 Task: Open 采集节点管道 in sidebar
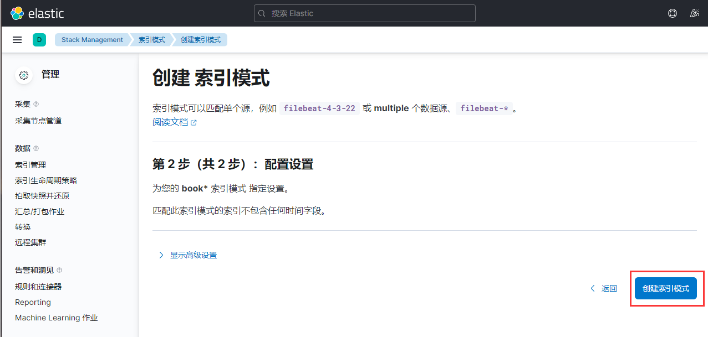pyautogui.click(x=38, y=121)
